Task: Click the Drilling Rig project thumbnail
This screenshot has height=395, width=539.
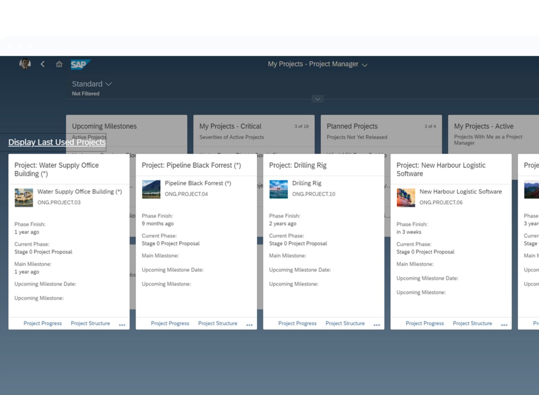Action: [278, 189]
